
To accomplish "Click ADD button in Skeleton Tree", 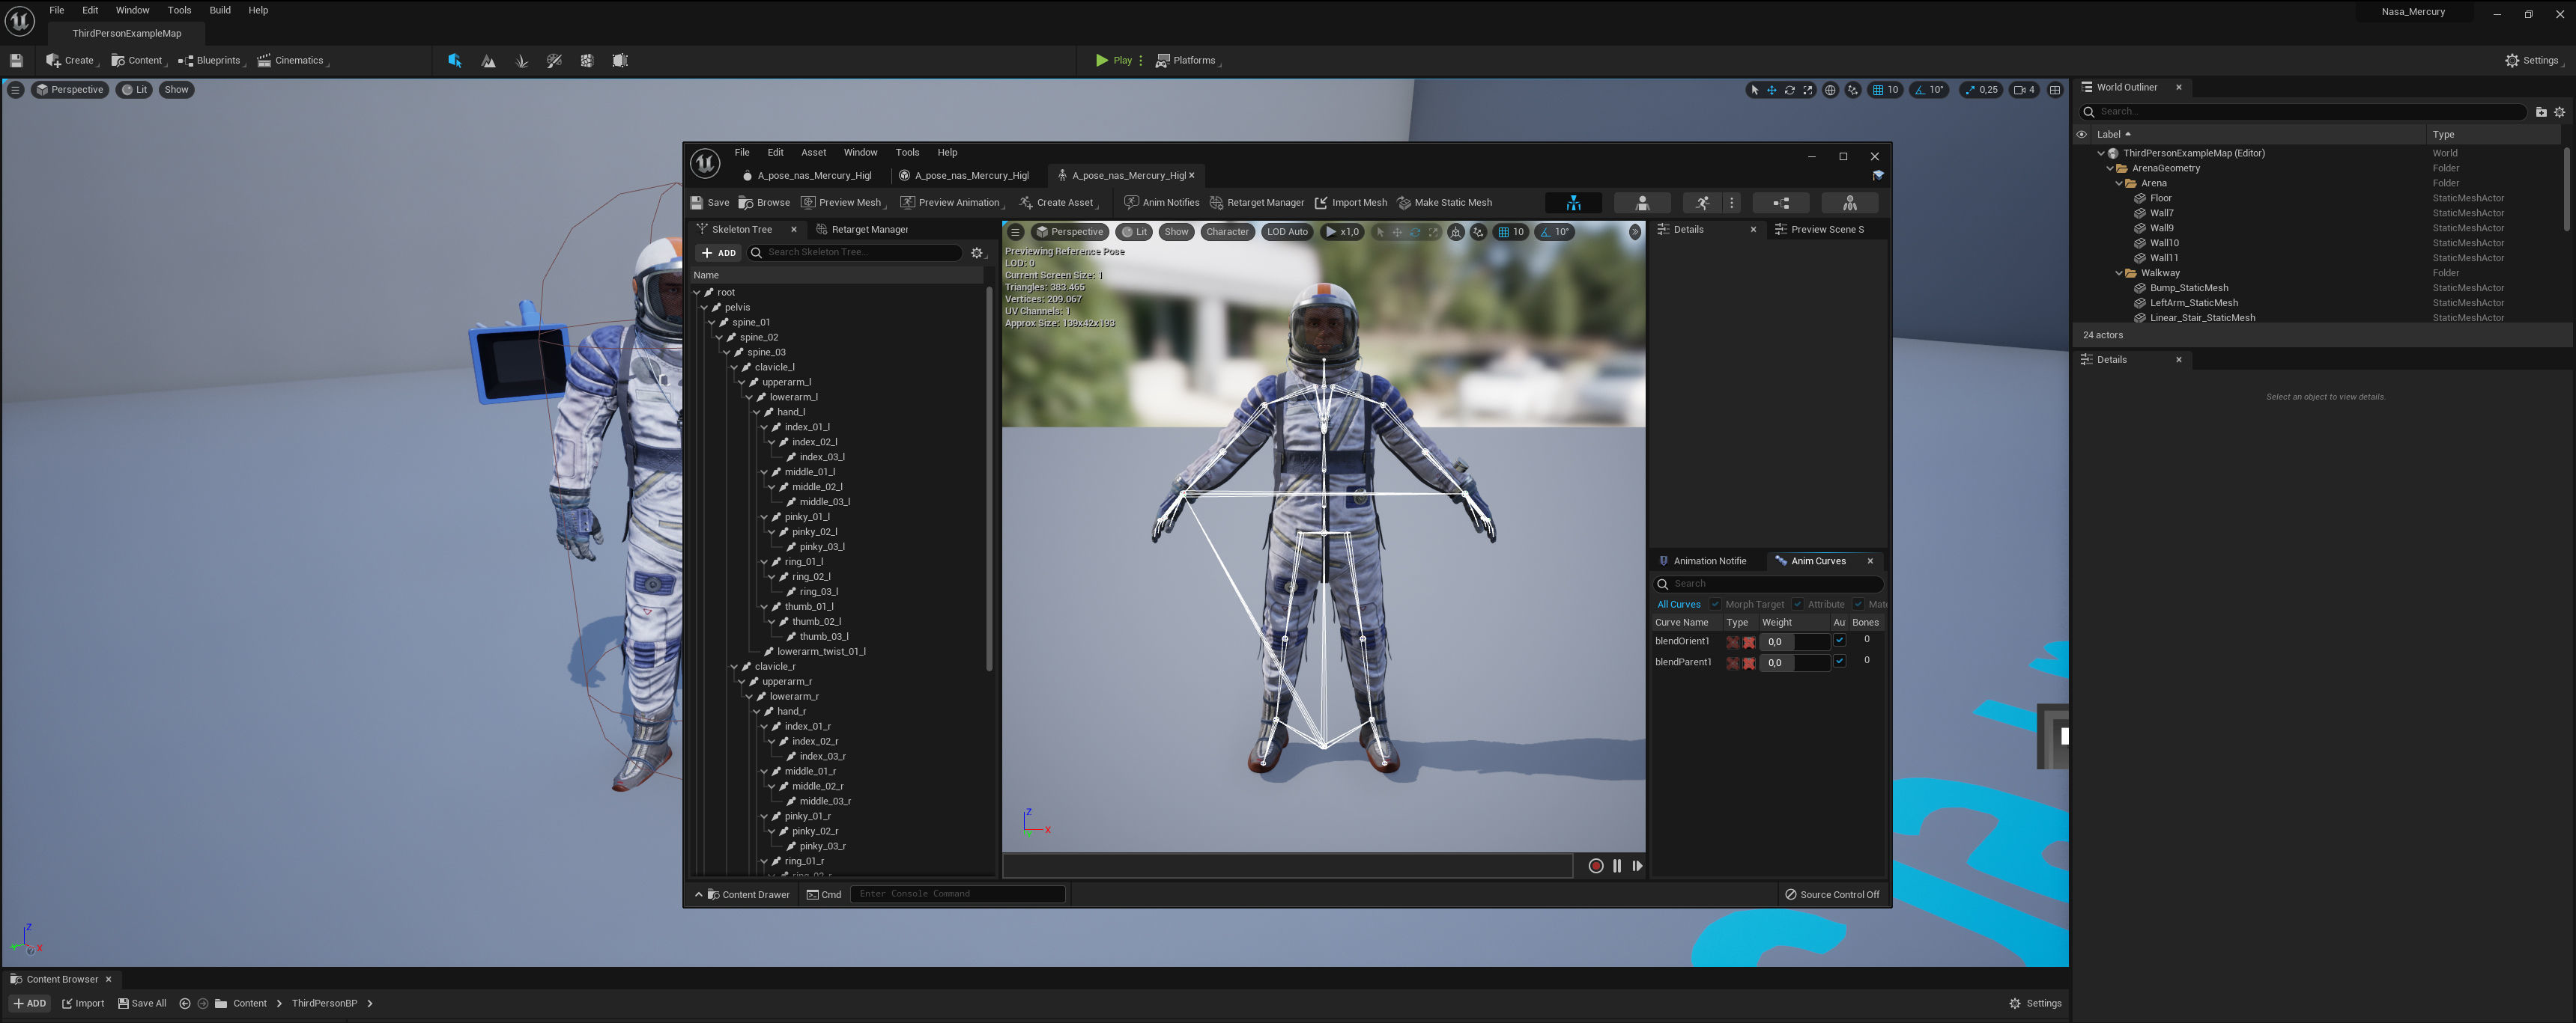I will pyautogui.click(x=719, y=253).
